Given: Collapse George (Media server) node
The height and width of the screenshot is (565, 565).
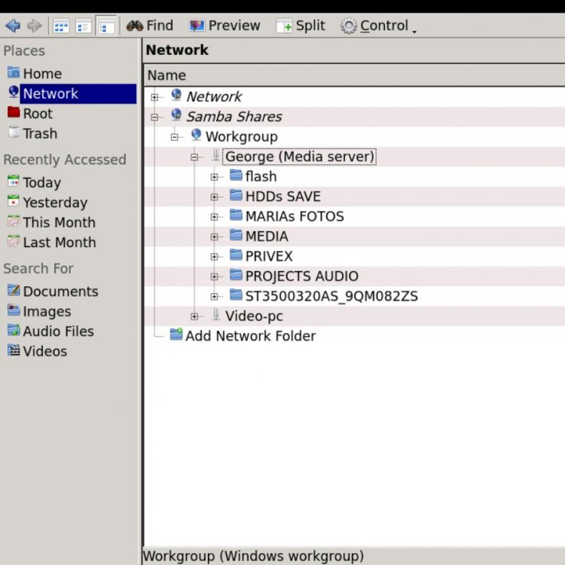Looking at the screenshot, I should pos(194,157).
